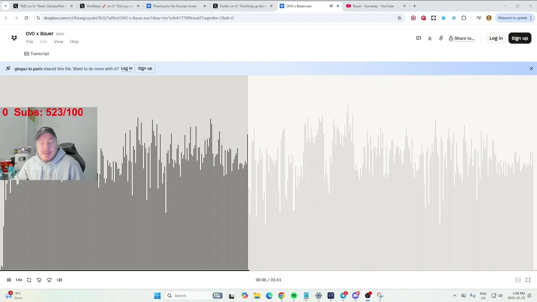Screen dimensions: 537x302
Task: Open the red fast-forward extension
Action: [x=413, y=18]
